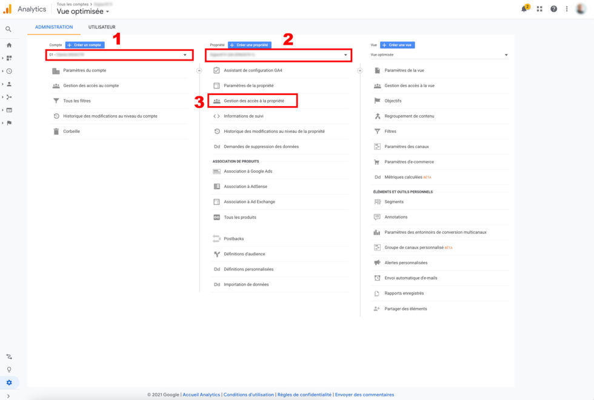Open the Admin gear icon
Viewport: 594px width, 400px height.
(x=8, y=382)
